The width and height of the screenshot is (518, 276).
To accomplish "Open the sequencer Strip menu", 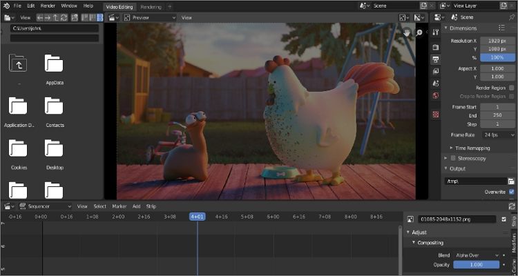I will tap(151, 206).
